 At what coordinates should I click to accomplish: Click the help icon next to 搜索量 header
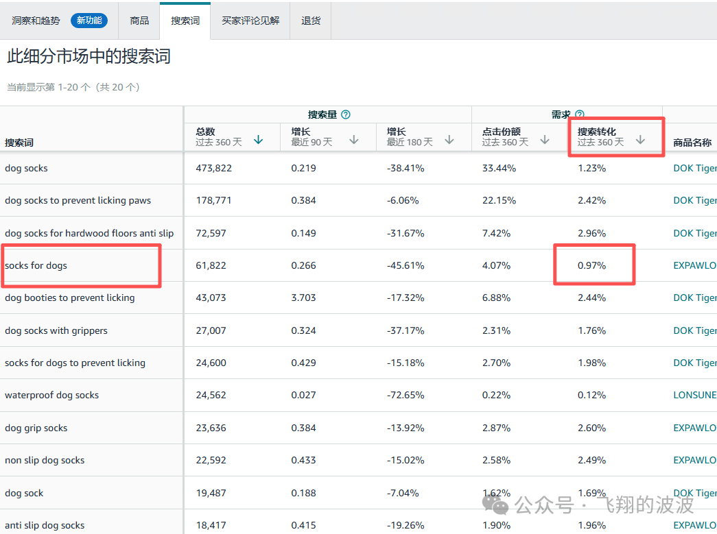pyautogui.click(x=346, y=114)
